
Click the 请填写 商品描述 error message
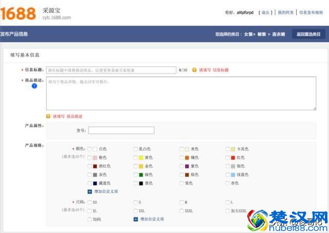67,116
